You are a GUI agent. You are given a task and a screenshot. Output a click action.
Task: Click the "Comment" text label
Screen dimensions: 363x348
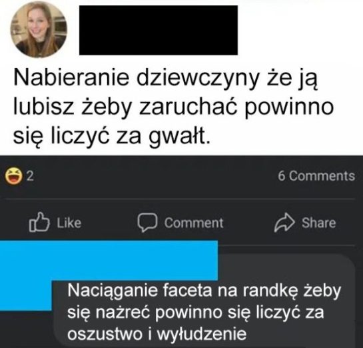click(x=194, y=223)
